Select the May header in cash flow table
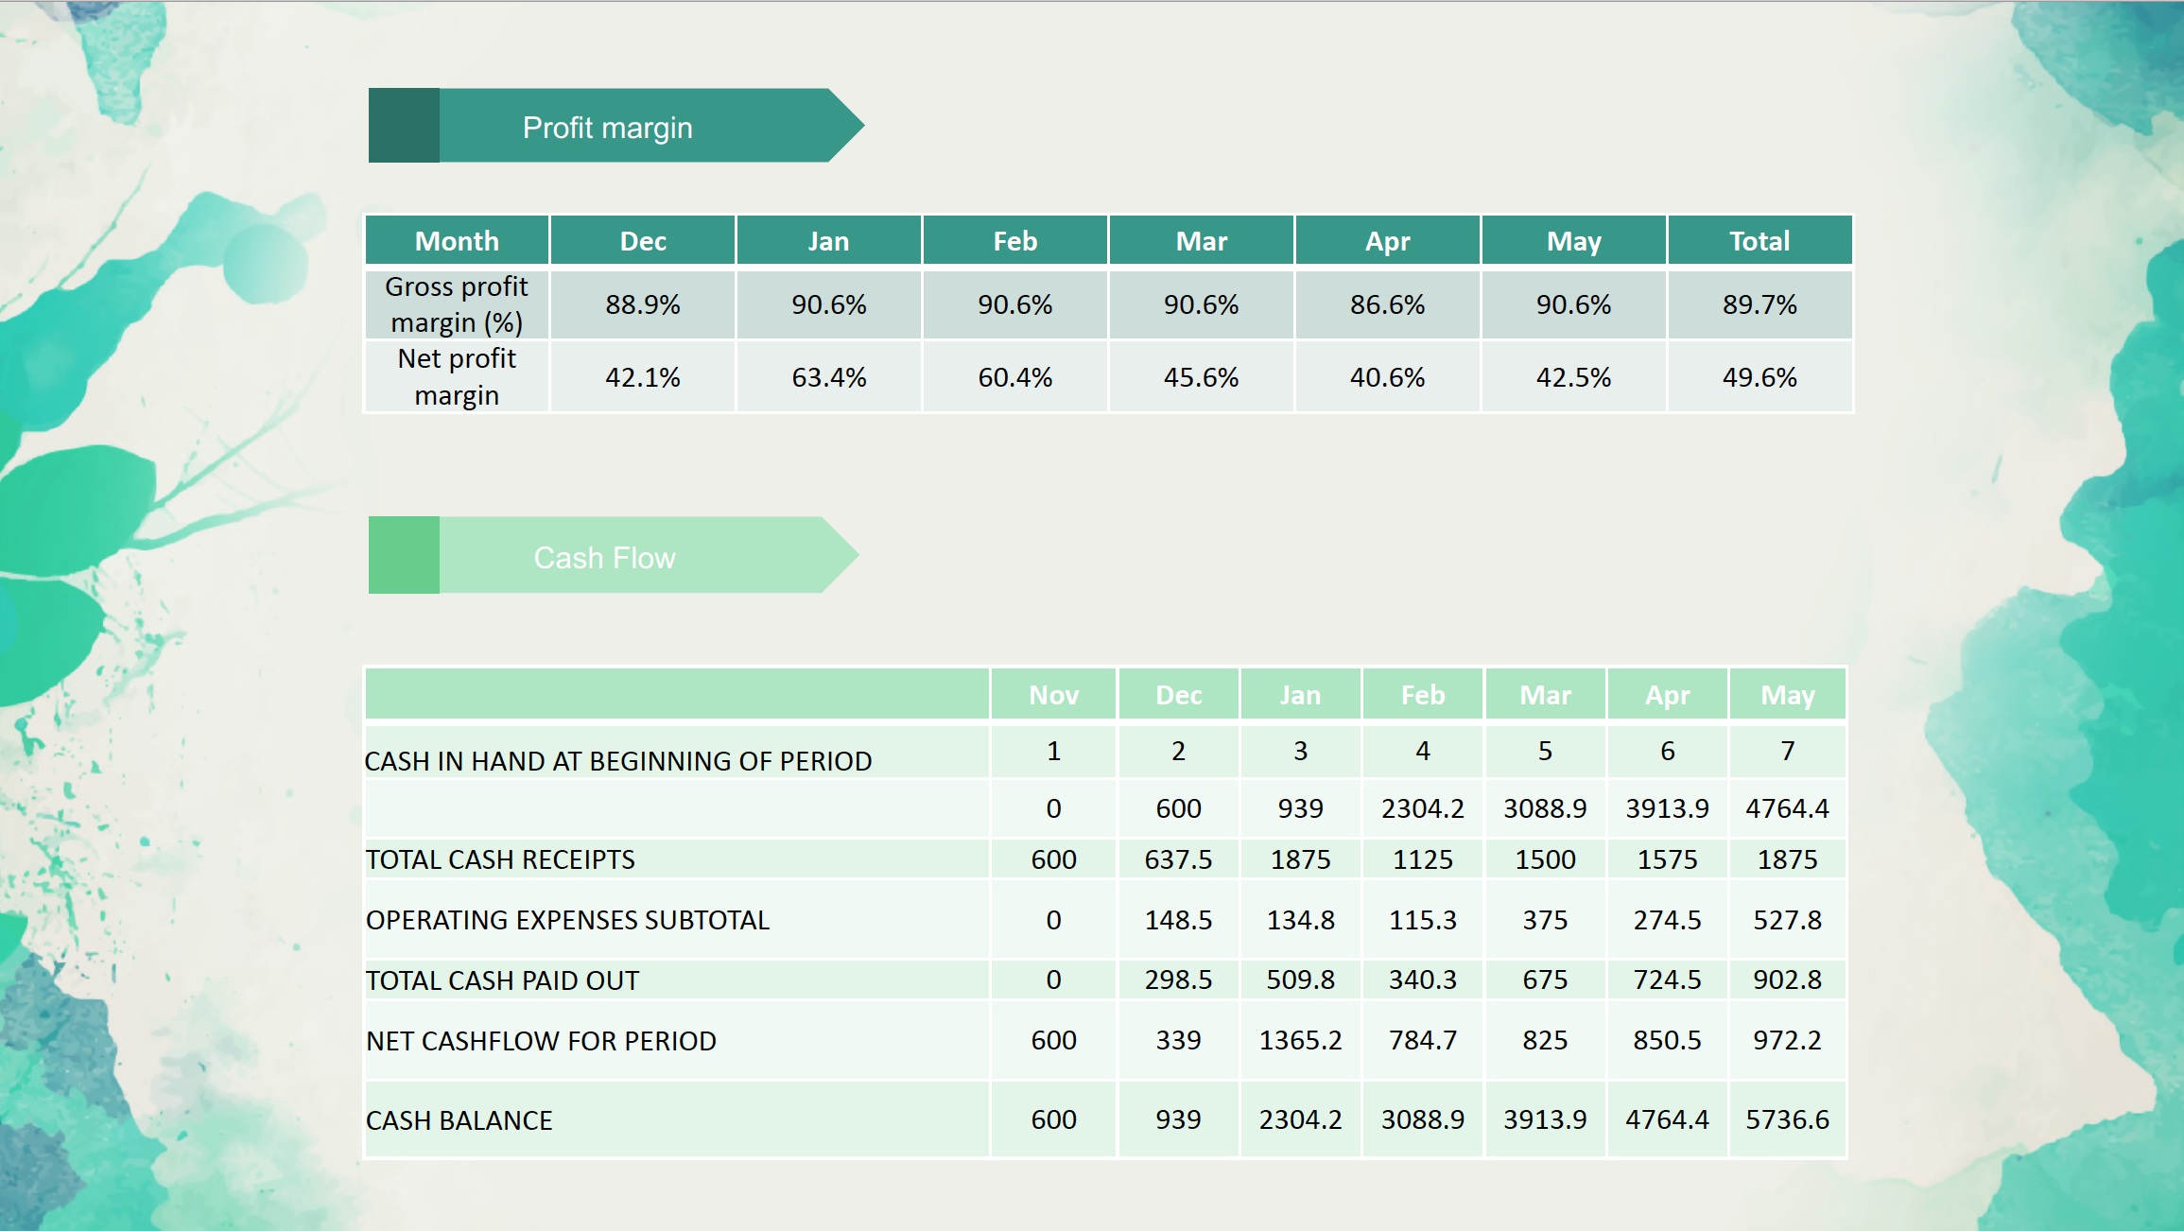This screenshot has height=1231, width=2184. [x=1788, y=694]
